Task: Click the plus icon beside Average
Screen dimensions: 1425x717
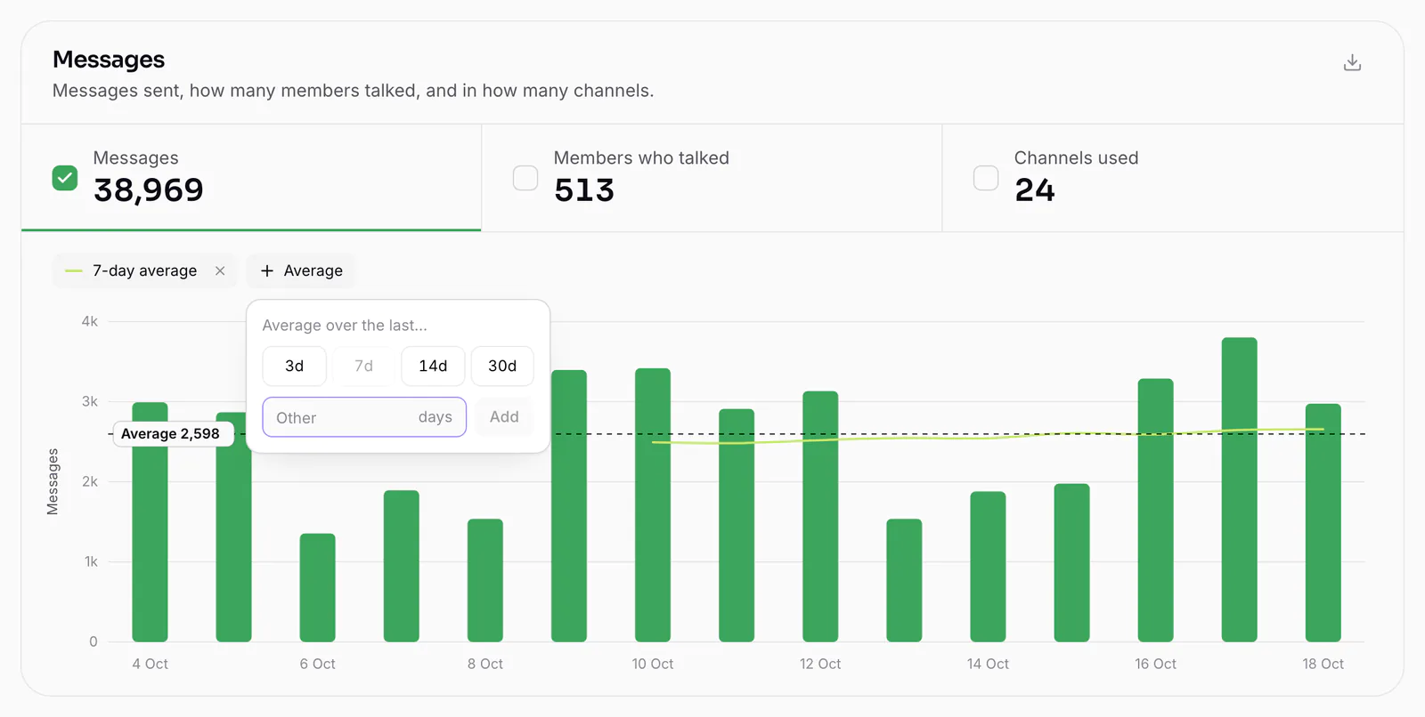Action: pyautogui.click(x=267, y=270)
